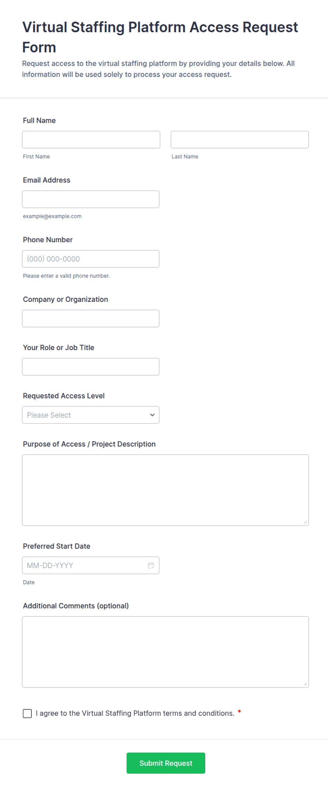Submit the access request form
The image size is (328, 791).
[166, 763]
